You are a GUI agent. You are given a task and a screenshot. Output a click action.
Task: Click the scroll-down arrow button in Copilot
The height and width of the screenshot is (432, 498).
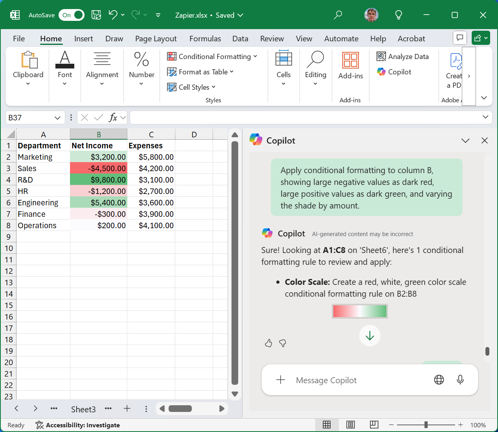pyautogui.click(x=369, y=336)
